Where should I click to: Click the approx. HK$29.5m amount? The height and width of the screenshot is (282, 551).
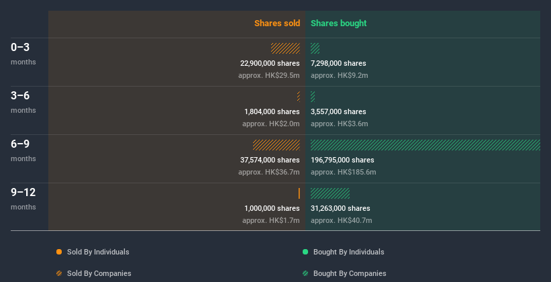tap(269, 76)
